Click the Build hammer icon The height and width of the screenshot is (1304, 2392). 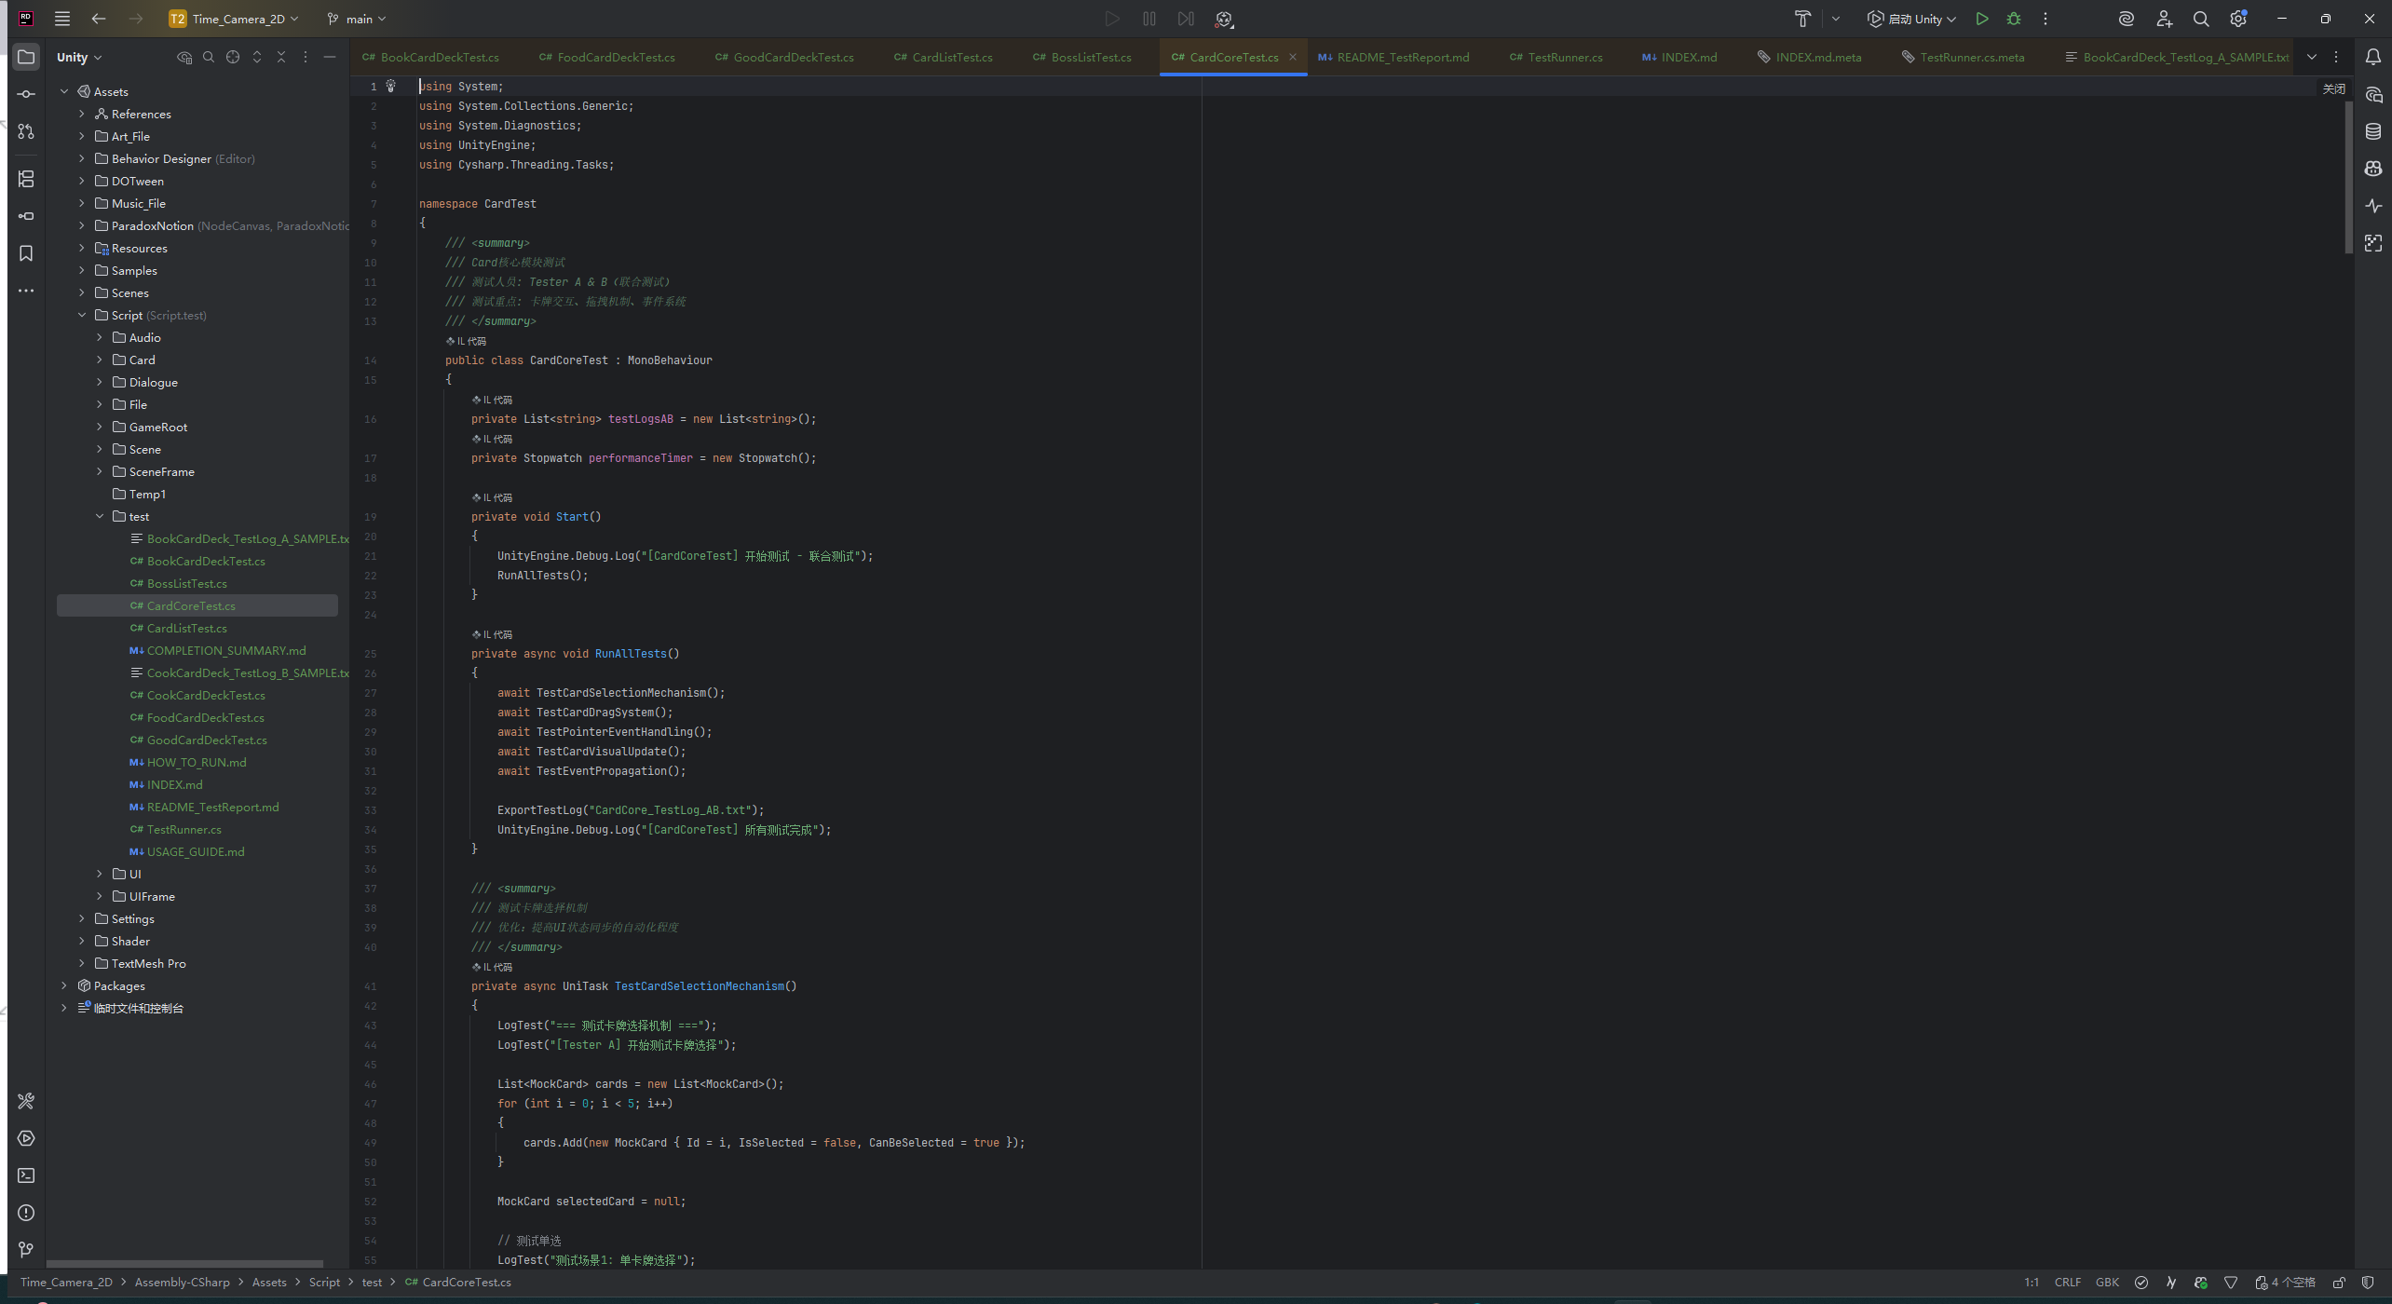1802,19
